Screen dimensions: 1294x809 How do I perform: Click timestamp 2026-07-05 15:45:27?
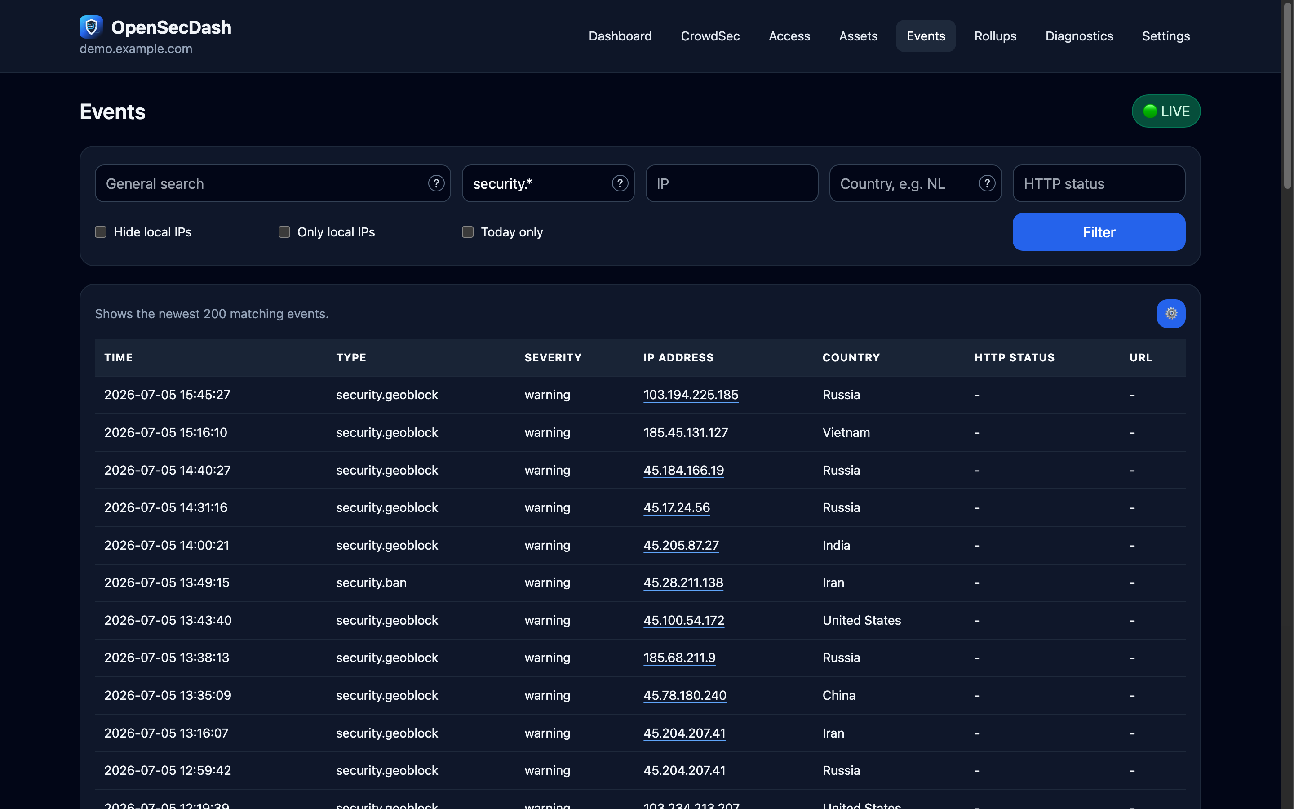[x=167, y=395]
